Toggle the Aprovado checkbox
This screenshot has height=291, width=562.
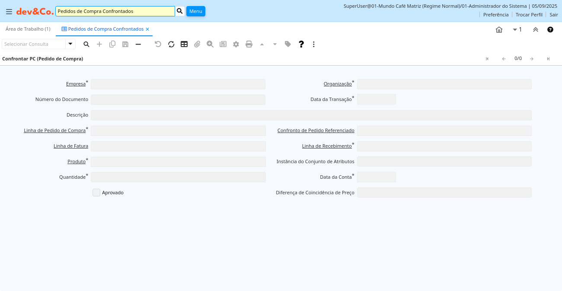(x=96, y=193)
